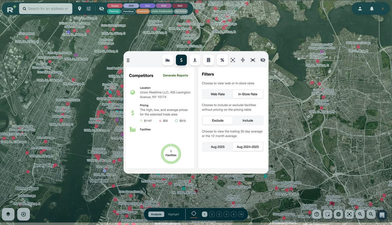Viewport: 392px width, 225px height.
Task: Select radius 2 button
Action: coord(212,214)
